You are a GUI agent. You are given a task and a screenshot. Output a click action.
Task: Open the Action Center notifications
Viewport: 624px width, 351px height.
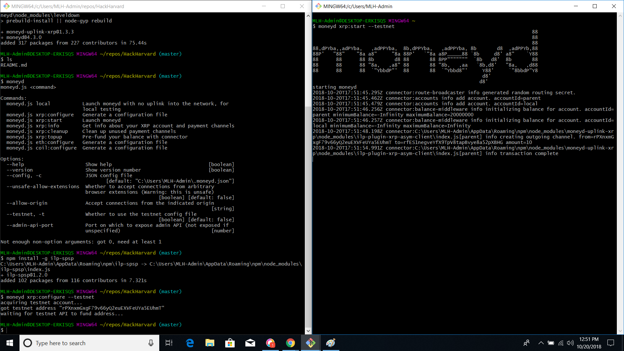611,343
